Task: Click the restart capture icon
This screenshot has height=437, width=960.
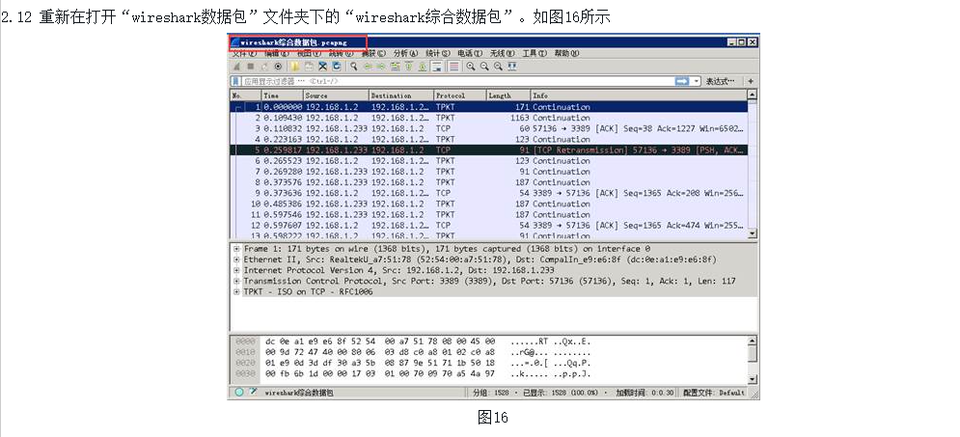Action: [264, 67]
